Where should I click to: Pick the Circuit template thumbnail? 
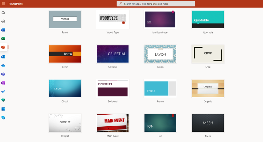(x=65, y=88)
